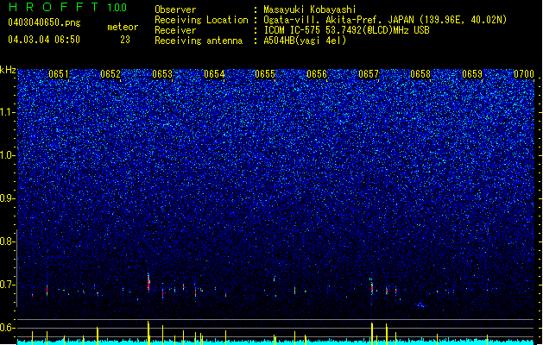Click the strong meteor echo at 0657
Image resolution: width=543 pixels, height=345 pixels.
(x=372, y=287)
